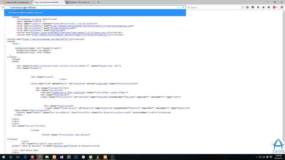
Task: Open the Photoshop taskbar icon
Action: (x=76, y=157)
